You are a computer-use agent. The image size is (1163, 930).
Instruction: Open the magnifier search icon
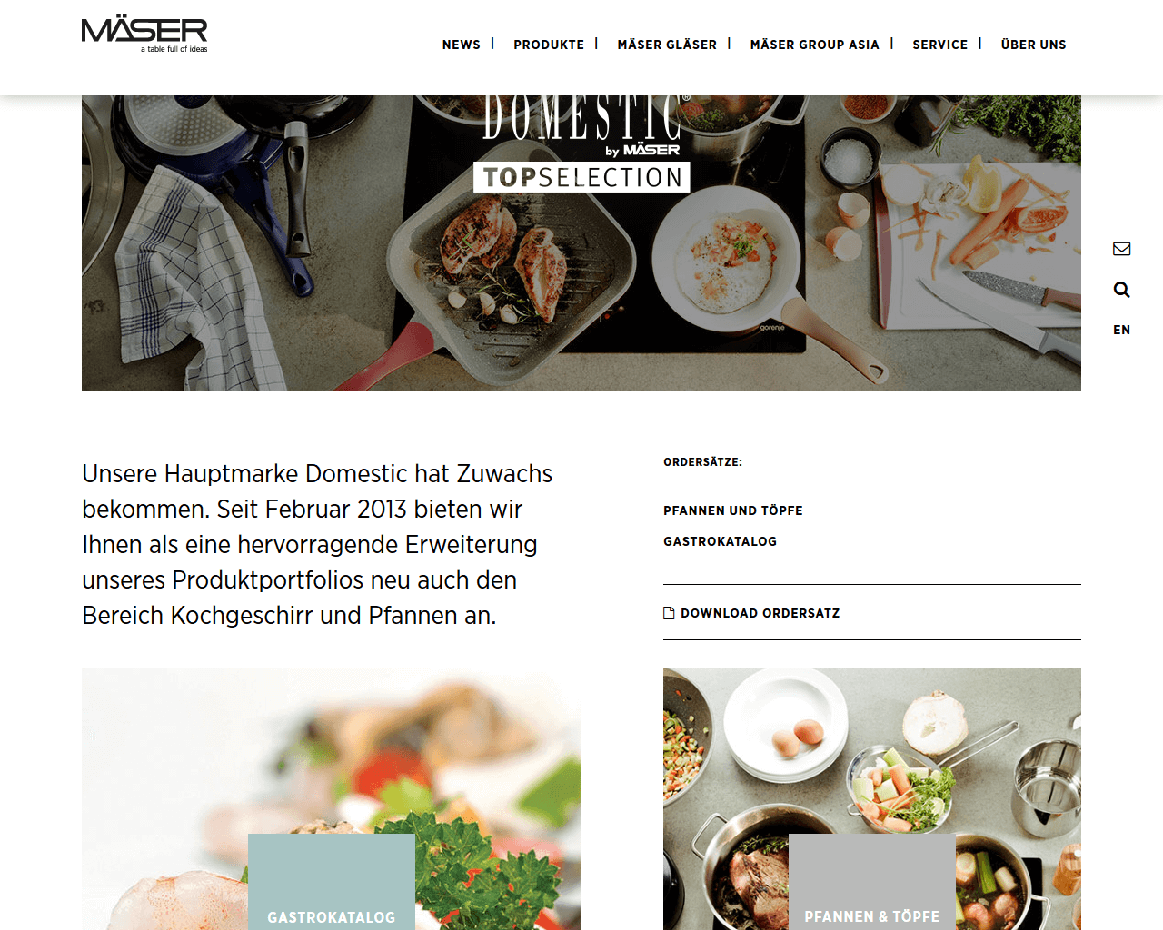coord(1122,290)
